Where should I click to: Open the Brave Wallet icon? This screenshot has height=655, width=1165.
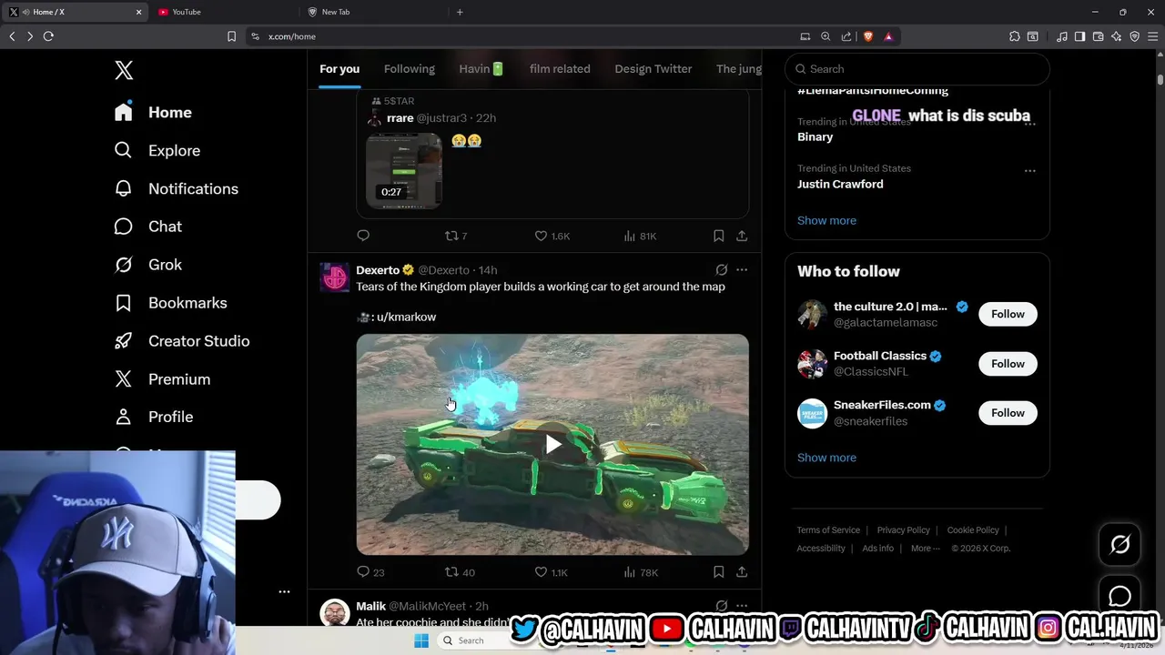pyautogui.click(x=1098, y=36)
